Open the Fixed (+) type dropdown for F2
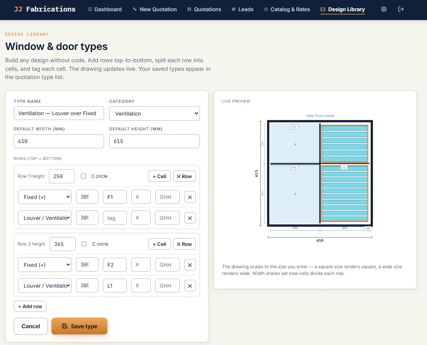The width and height of the screenshot is (427, 345). (45, 265)
